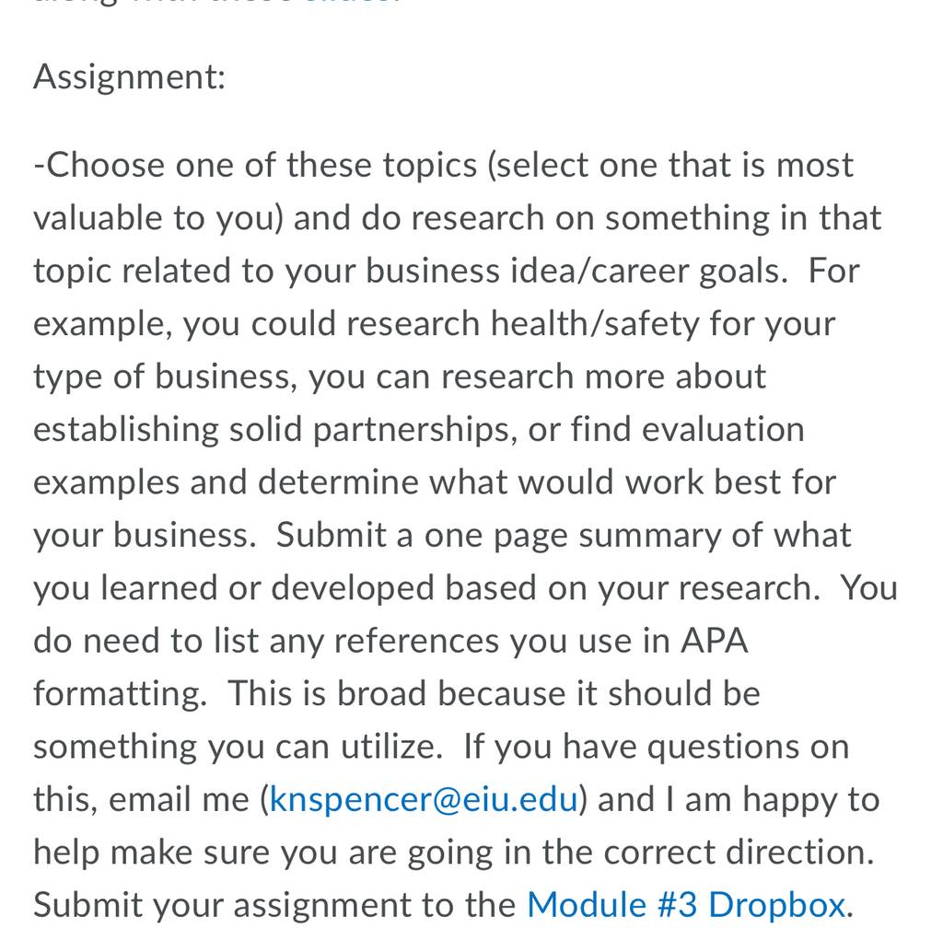Click the phrase 'establishing solid partnerships'

(x=275, y=429)
